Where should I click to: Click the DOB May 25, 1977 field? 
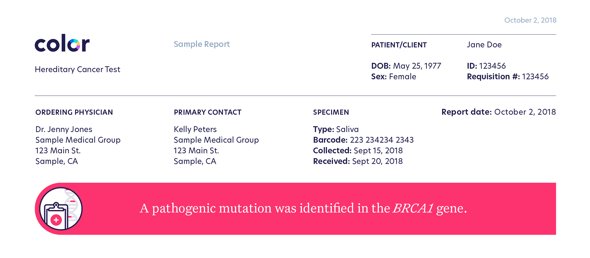[x=406, y=66]
